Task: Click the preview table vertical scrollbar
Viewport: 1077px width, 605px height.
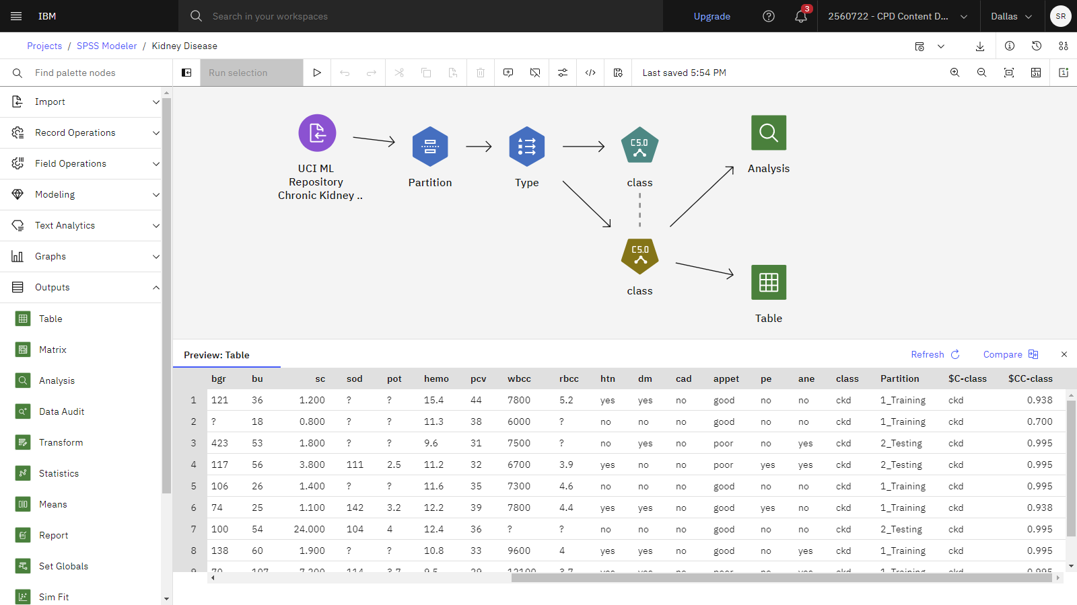Action: pos(1071,468)
